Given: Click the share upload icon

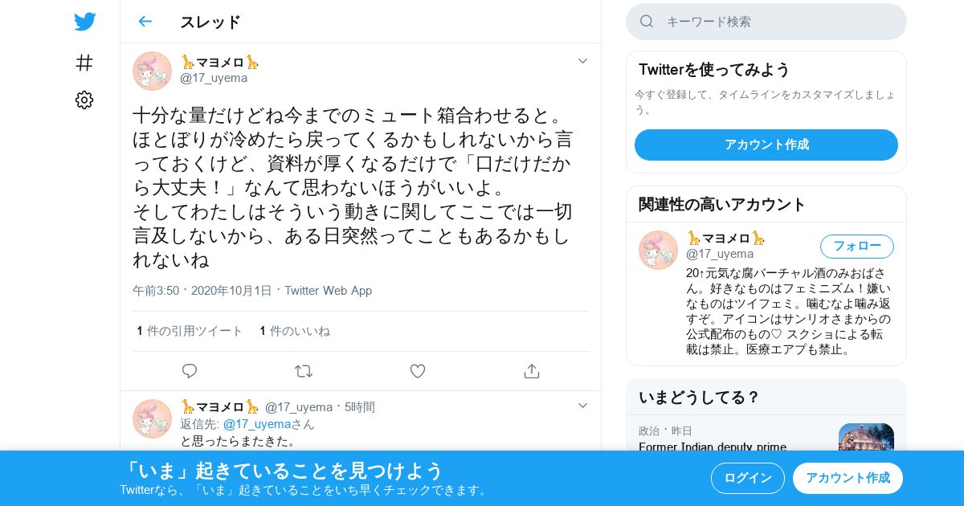Looking at the screenshot, I should [531, 371].
